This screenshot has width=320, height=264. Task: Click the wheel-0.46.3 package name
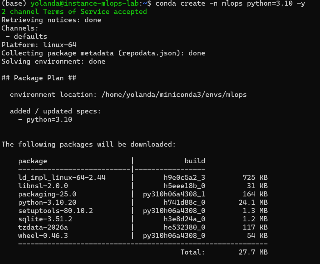click(x=43, y=236)
